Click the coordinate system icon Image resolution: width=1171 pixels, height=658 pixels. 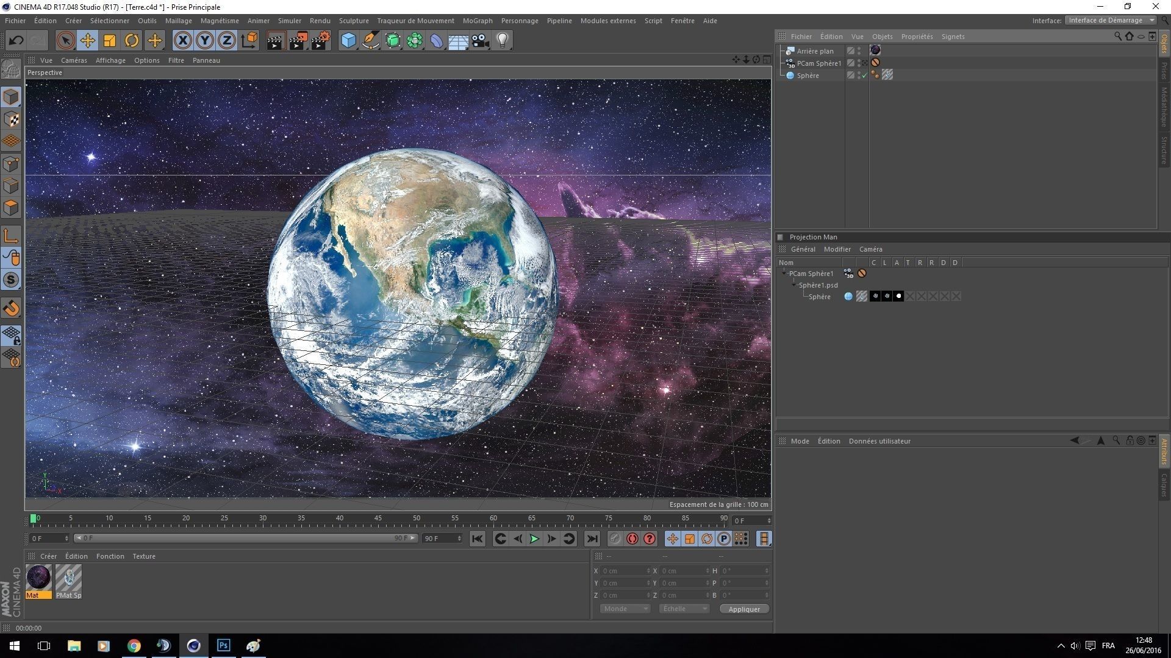point(249,41)
